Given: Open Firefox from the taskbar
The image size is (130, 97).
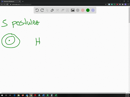Looking at the screenshot, I should click(23, 95).
